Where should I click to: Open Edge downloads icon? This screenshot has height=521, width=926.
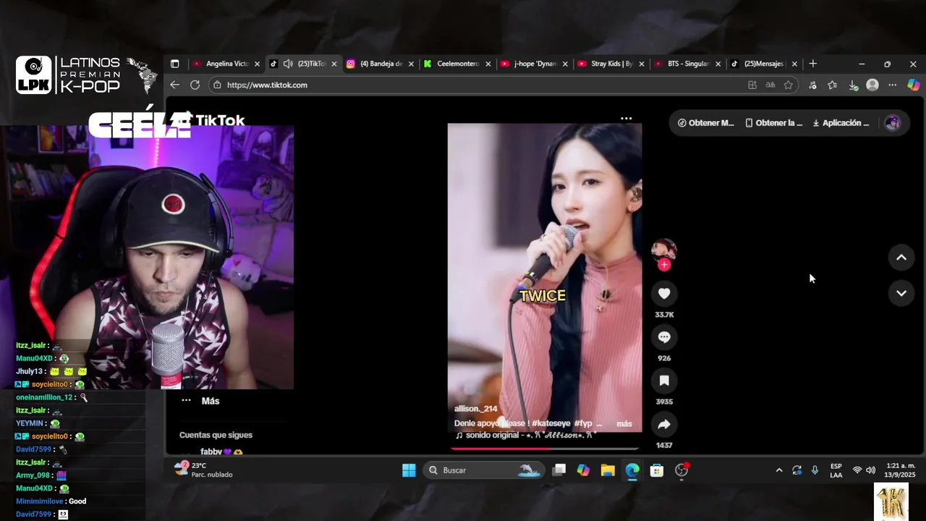[x=853, y=85]
